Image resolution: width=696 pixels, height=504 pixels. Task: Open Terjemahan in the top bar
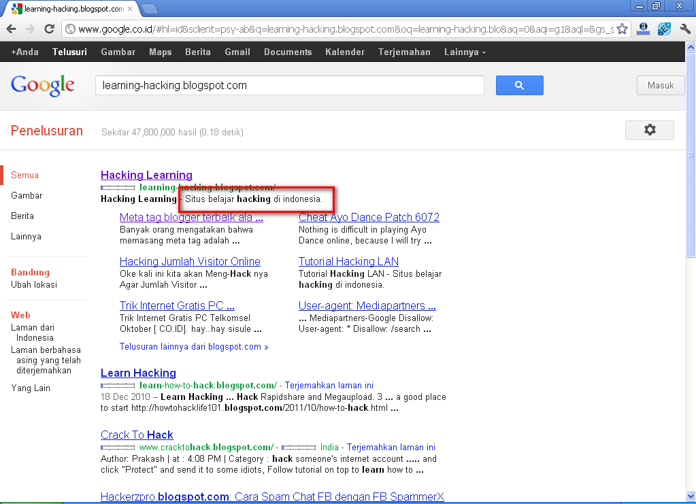[404, 52]
